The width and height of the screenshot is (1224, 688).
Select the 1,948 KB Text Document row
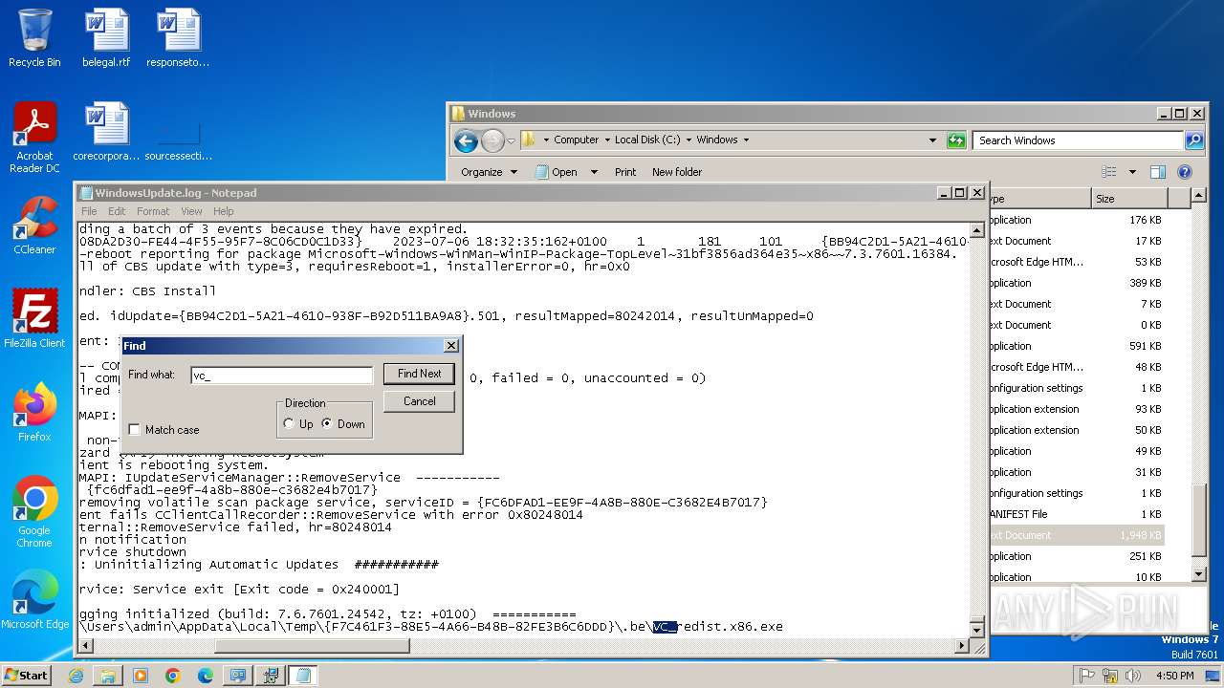tap(1076, 535)
